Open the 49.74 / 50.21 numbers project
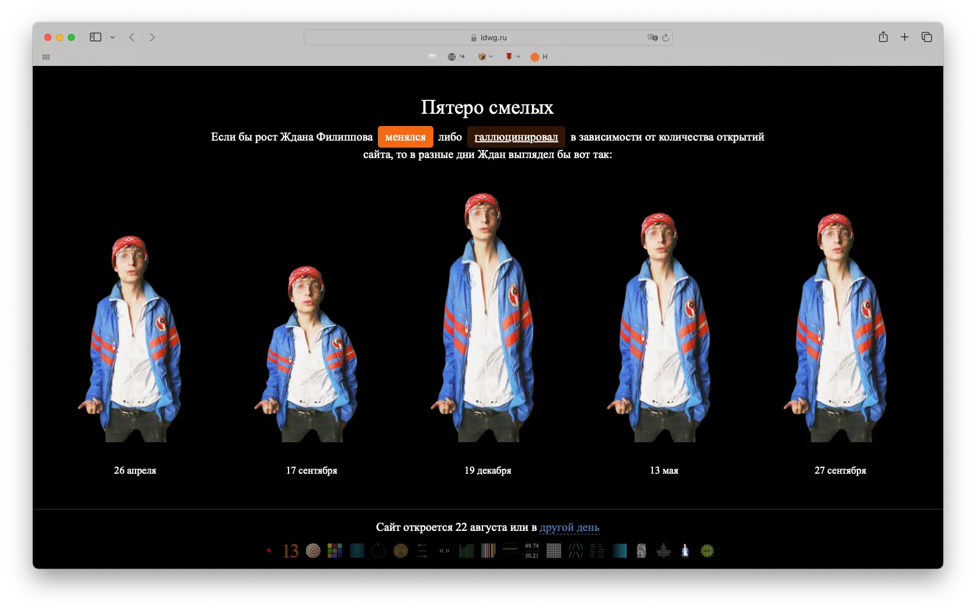The width and height of the screenshot is (976, 612). click(532, 551)
